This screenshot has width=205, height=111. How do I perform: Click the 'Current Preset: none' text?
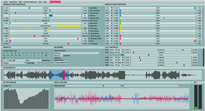point(10,51)
